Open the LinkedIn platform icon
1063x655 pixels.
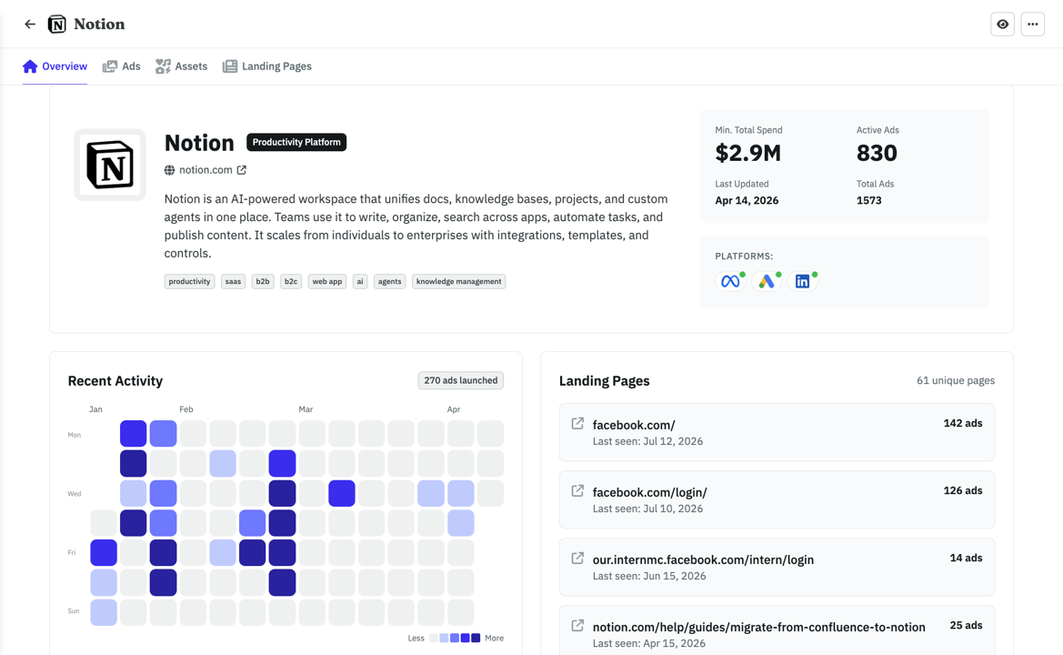click(804, 282)
